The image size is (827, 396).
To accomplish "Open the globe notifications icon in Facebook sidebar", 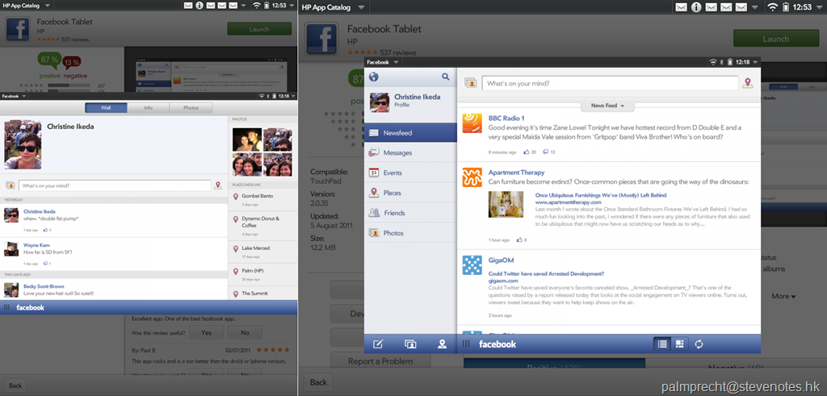I will tap(374, 77).
